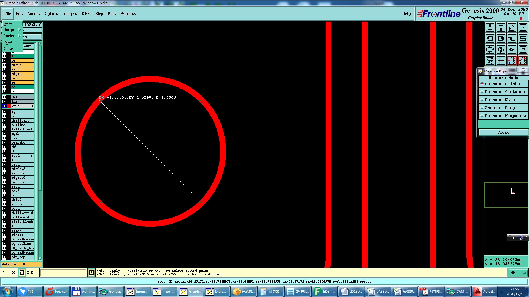Viewport: 529px width, 297px height.
Task: Open the Analysis menu
Action: click(70, 13)
